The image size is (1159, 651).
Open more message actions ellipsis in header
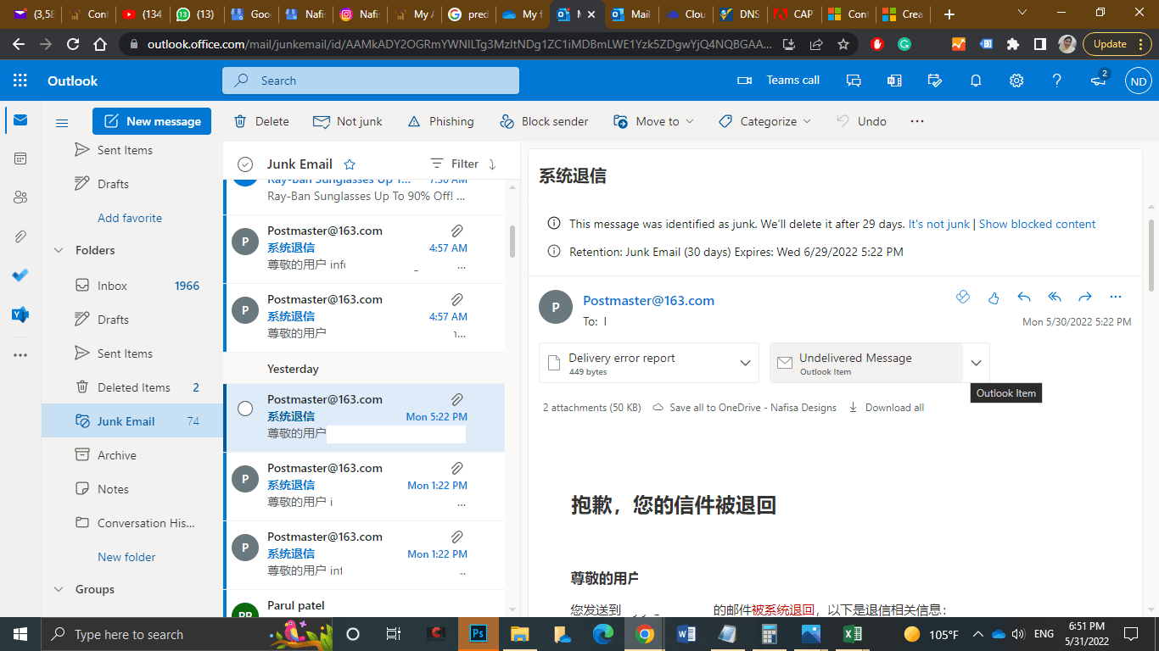pyautogui.click(x=1116, y=298)
